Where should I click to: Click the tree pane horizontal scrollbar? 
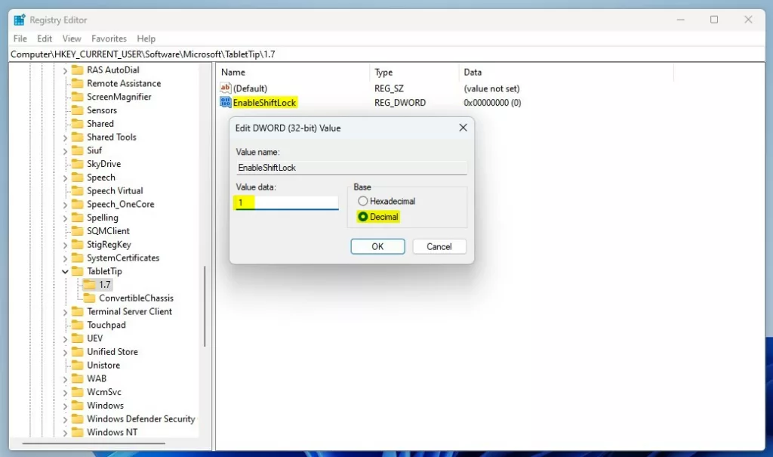pyautogui.click(x=94, y=443)
